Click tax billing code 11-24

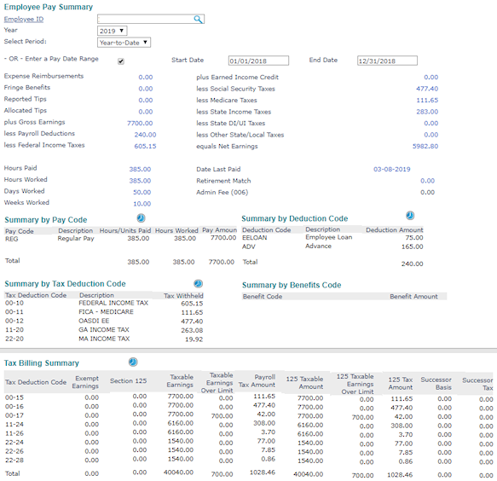[14, 424]
